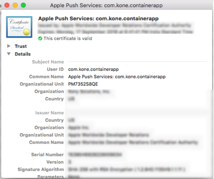The width and height of the screenshot is (214, 179).
Task: Click the bold certificate title heading
Action: tap(98, 18)
